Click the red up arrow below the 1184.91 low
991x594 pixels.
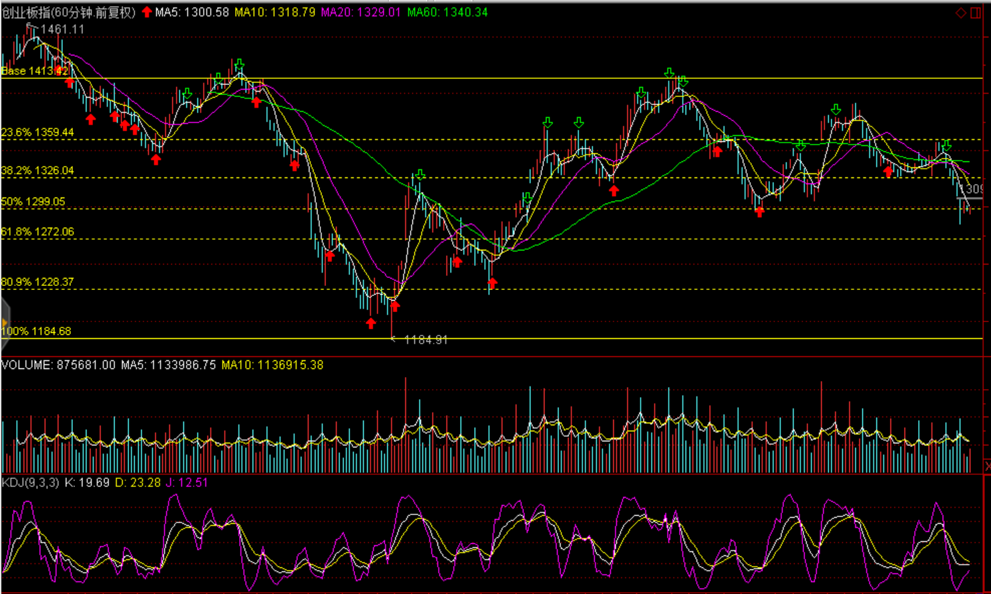371,323
